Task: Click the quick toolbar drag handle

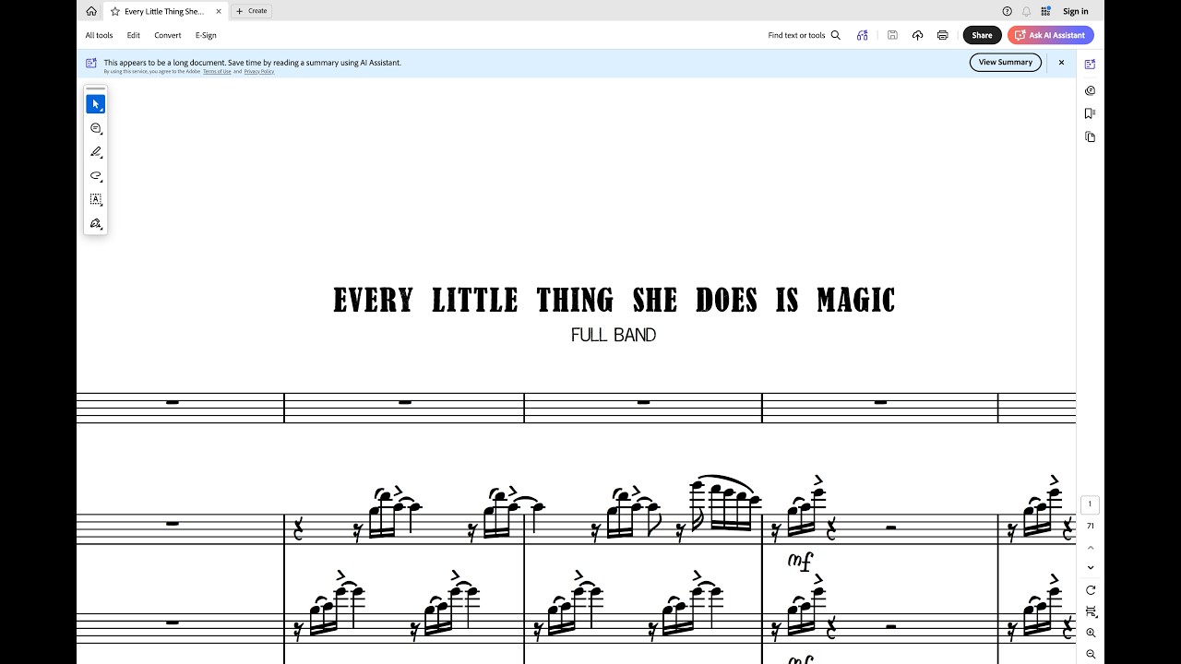Action: (95, 89)
